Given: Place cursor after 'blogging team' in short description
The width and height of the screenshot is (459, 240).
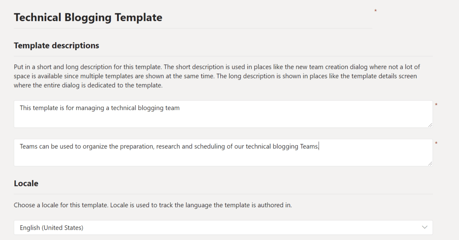Looking at the screenshot, I should (180, 108).
